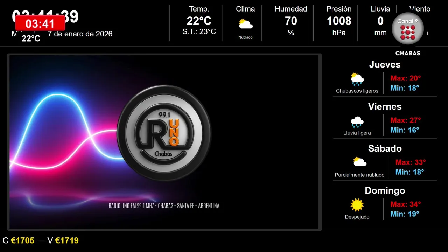
Task: Click Min: 18° for Jueves
Action: [x=405, y=88]
